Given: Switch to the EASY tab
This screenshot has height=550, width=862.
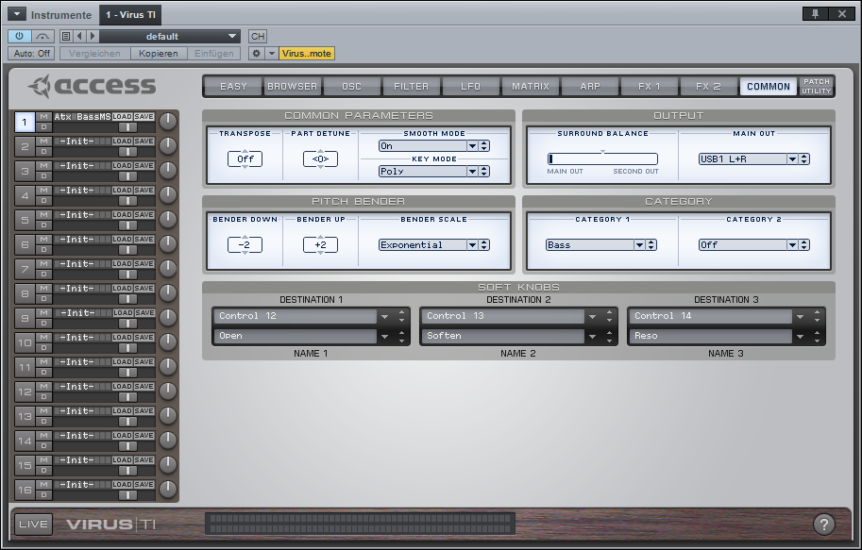Looking at the screenshot, I should pos(233,86).
